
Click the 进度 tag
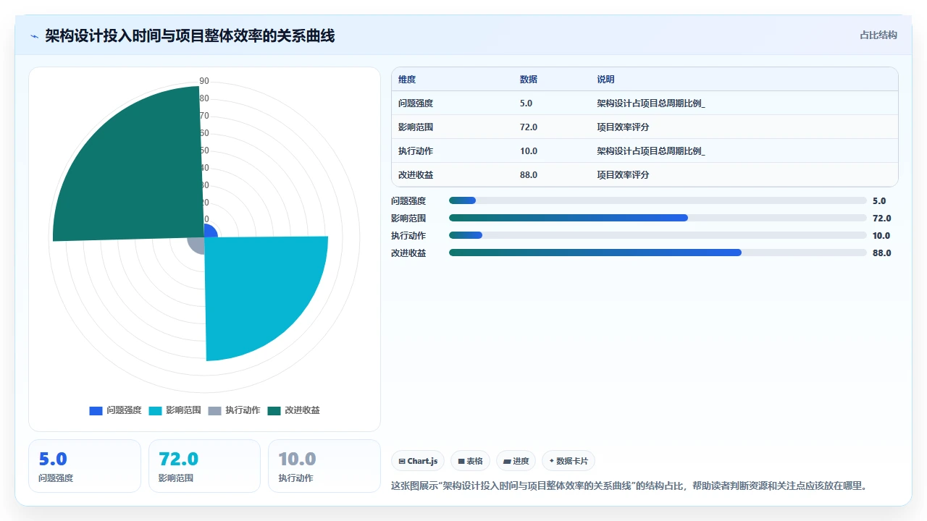(x=516, y=461)
